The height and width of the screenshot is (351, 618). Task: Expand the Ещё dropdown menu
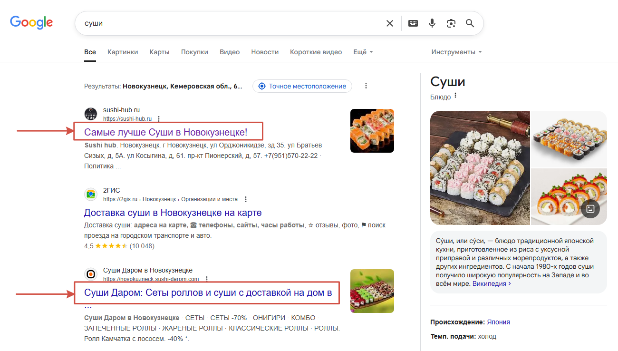363,52
